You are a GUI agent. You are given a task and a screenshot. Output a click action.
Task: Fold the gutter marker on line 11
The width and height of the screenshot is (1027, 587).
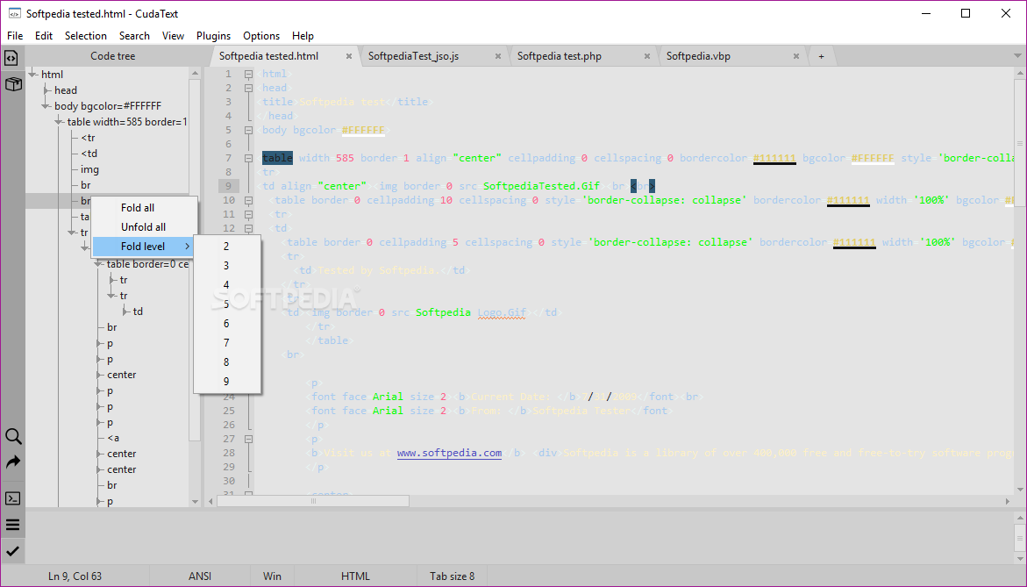(x=248, y=214)
